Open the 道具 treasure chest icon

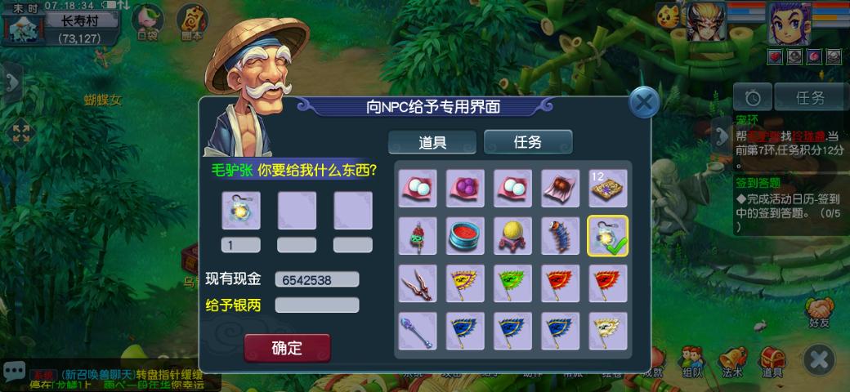(x=772, y=361)
